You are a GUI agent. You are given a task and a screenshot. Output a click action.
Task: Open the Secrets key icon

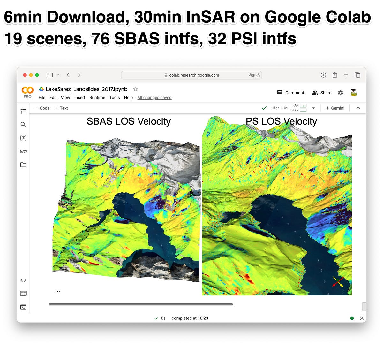(x=23, y=151)
